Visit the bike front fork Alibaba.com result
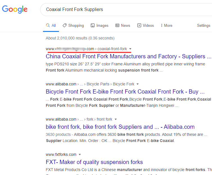The width and height of the screenshot is (212, 175). click(120, 127)
